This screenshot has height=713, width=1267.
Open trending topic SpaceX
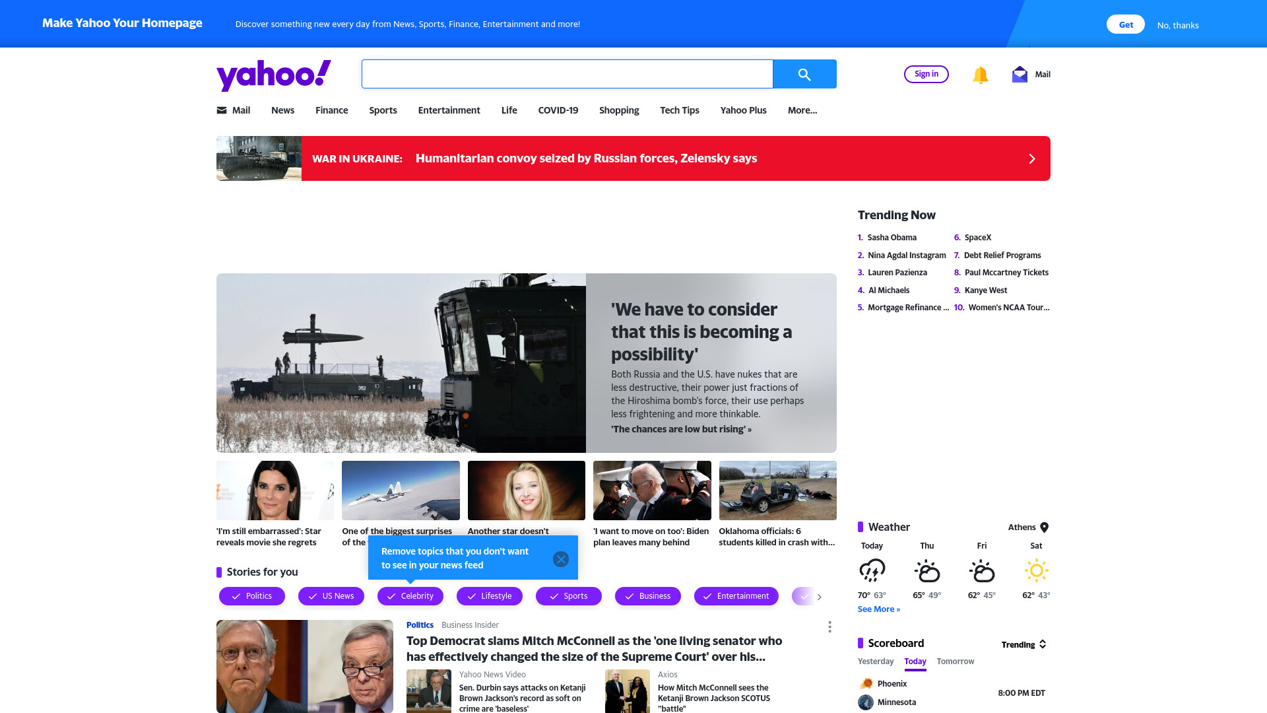coord(977,238)
